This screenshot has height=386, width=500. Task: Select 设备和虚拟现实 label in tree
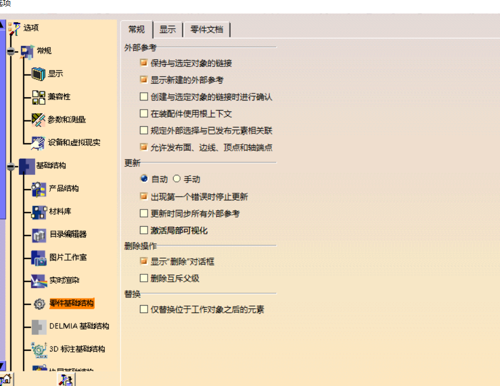[74, 143]
